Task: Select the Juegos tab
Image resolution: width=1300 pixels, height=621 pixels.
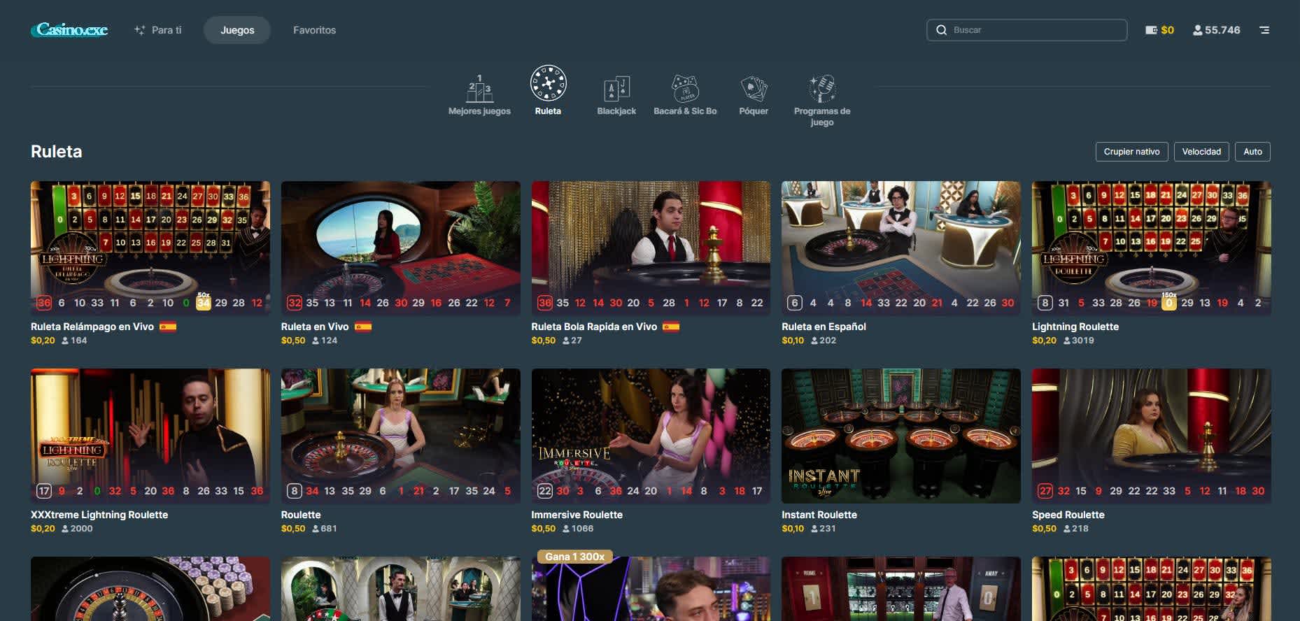Action: (237, 30)
